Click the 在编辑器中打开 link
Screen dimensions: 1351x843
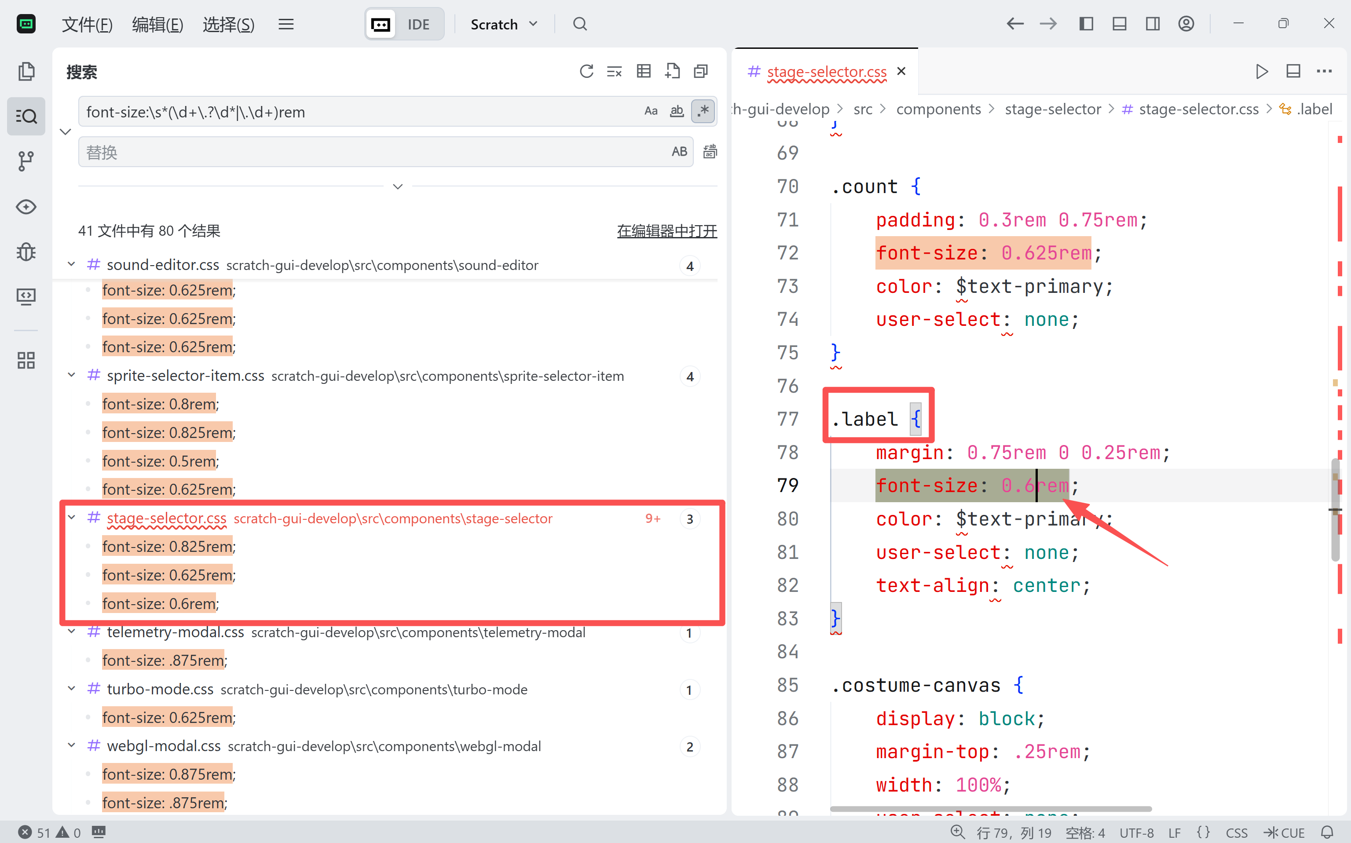(x=666, y=231)
